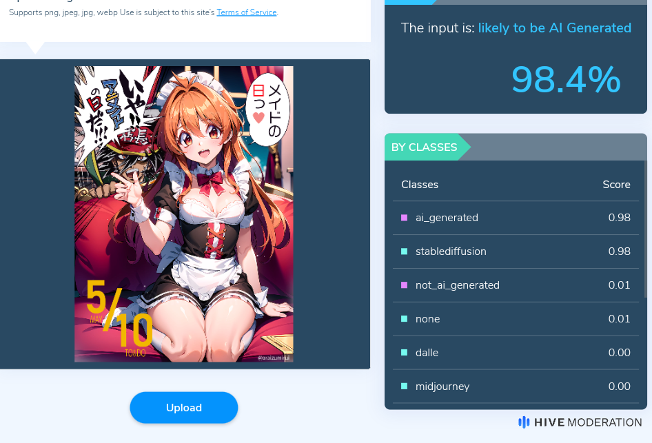652x443 pixels.
Task: Click the ai_generated pink color square
Action: click(x=404, y=218)
